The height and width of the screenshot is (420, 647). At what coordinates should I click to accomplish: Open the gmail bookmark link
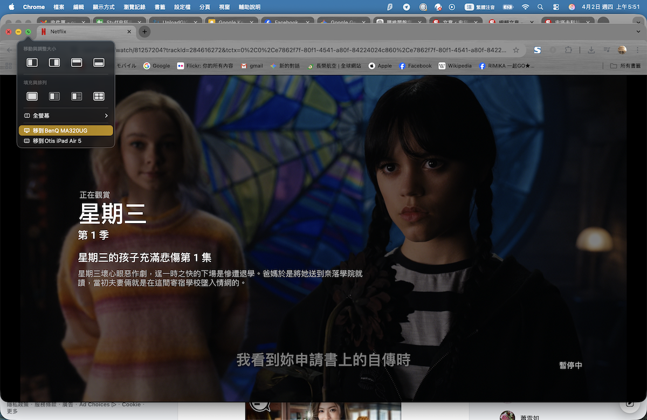click(x=252, y=66)
